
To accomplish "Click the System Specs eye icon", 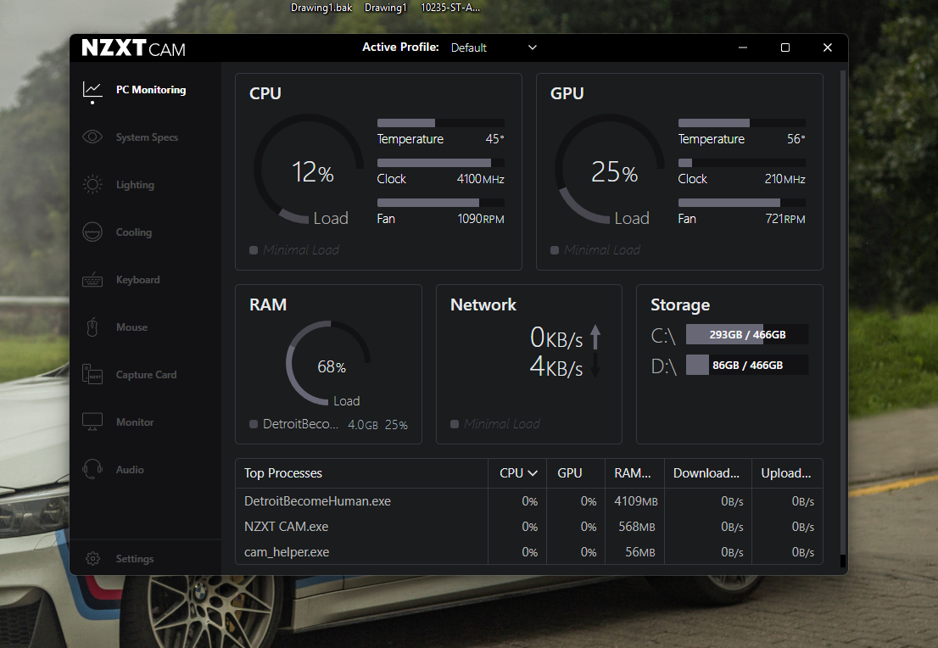I will (92, 137).
